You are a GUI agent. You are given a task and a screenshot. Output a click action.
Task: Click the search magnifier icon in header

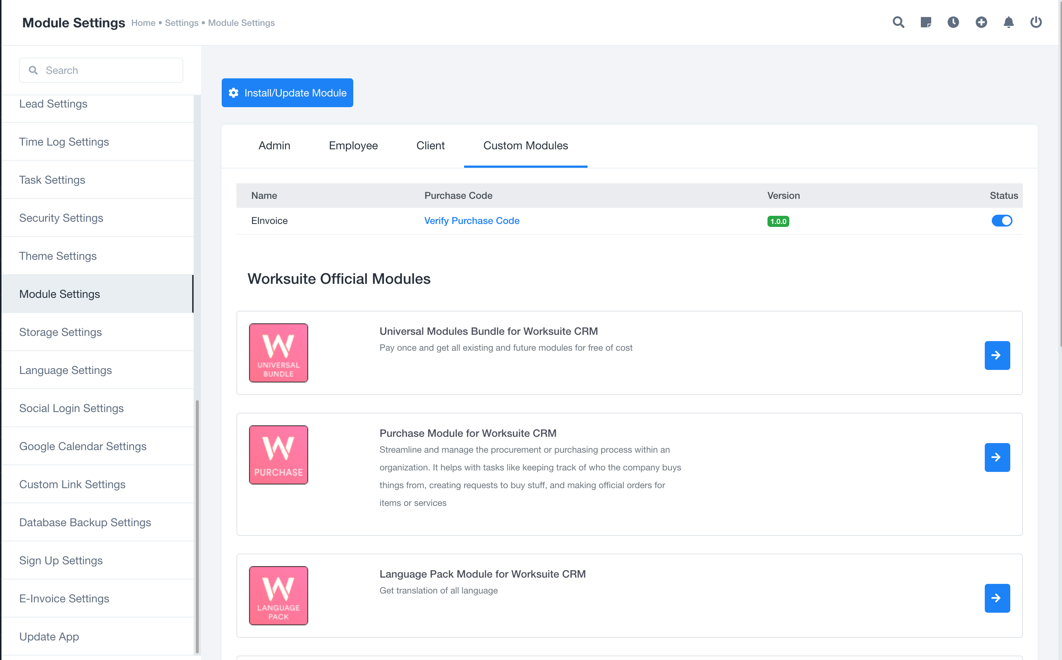coord(898,22)
